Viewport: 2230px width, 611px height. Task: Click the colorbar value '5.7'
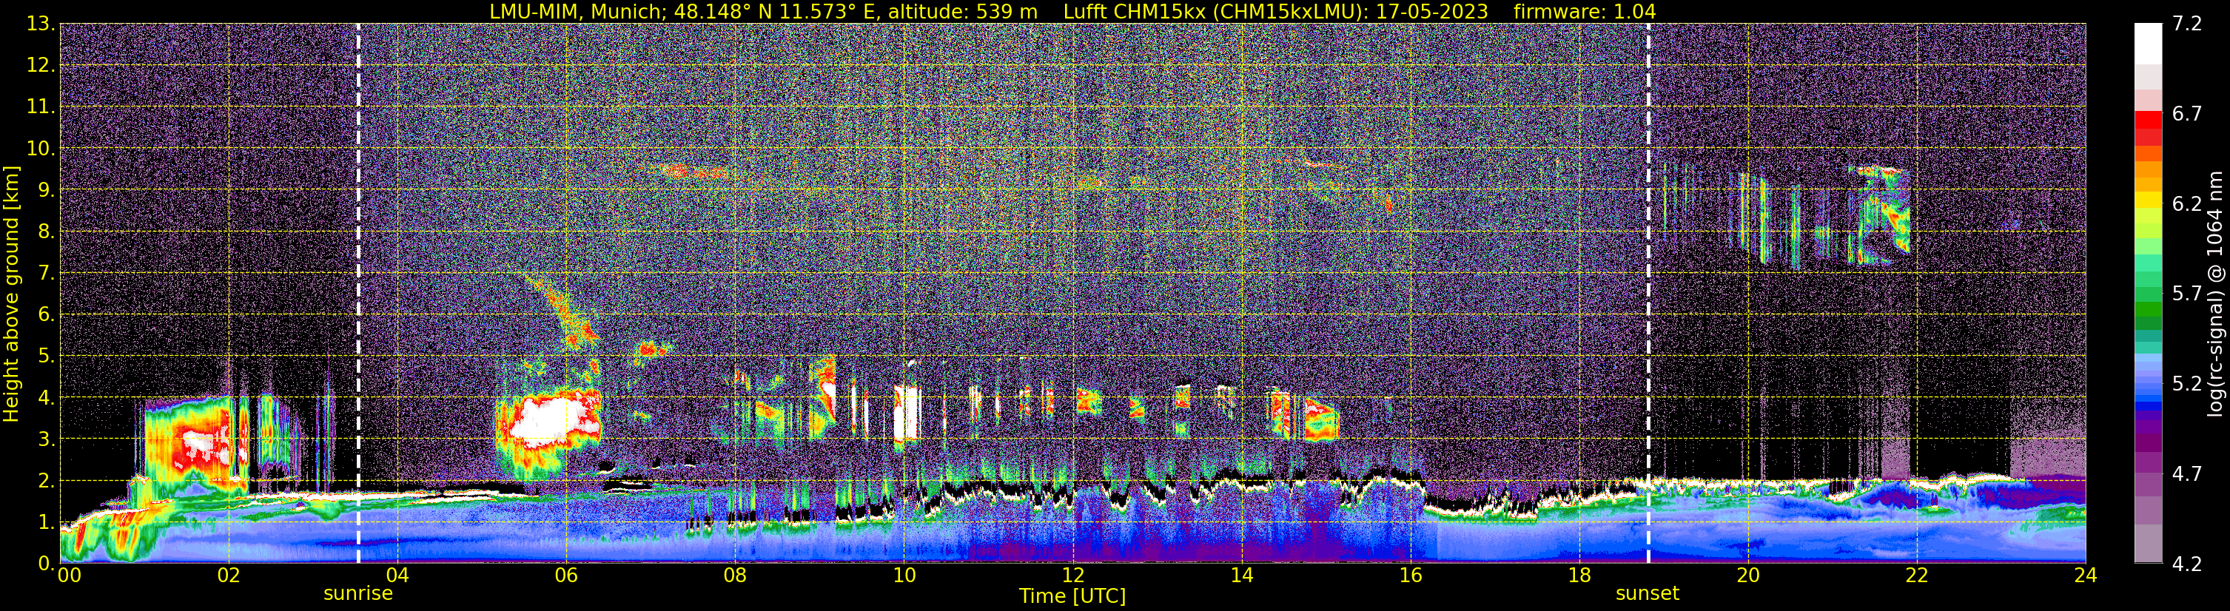click(2187, 294)
